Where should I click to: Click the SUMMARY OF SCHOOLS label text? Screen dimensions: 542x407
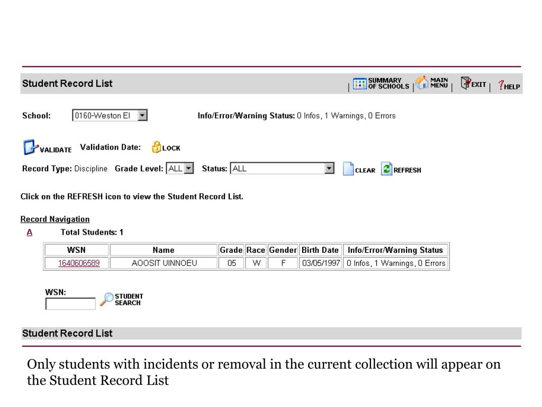click(x=389, y=83)
